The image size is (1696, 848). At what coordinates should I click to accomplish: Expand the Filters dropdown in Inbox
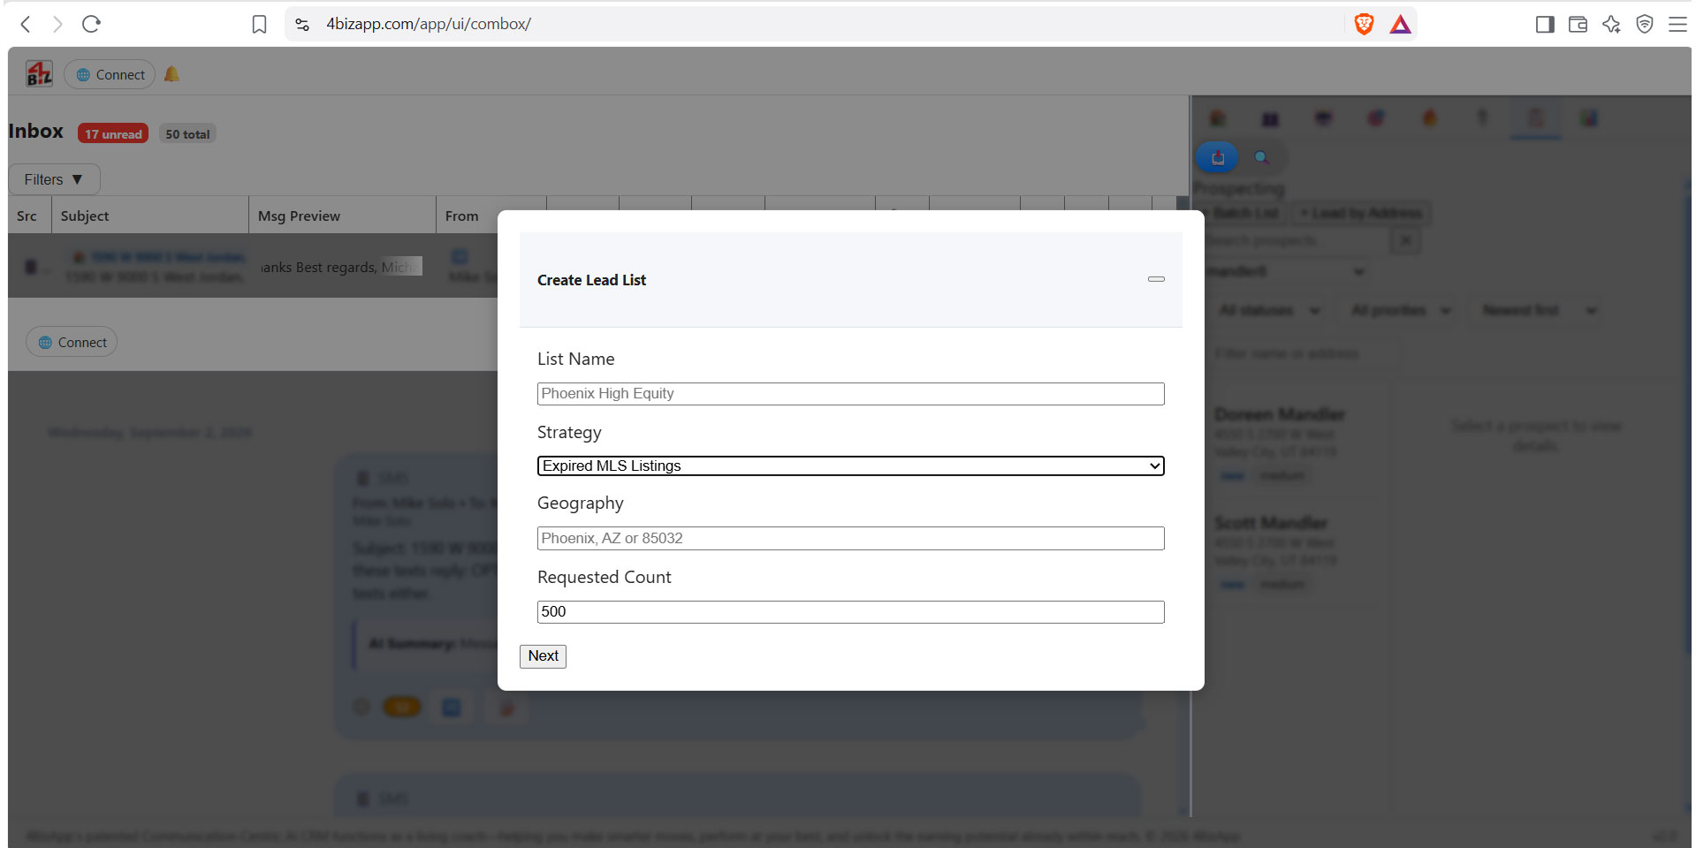54,179
